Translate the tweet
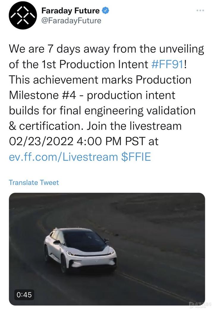The width and height of the screenshot is (214, 311). click(x=34, y=183)
